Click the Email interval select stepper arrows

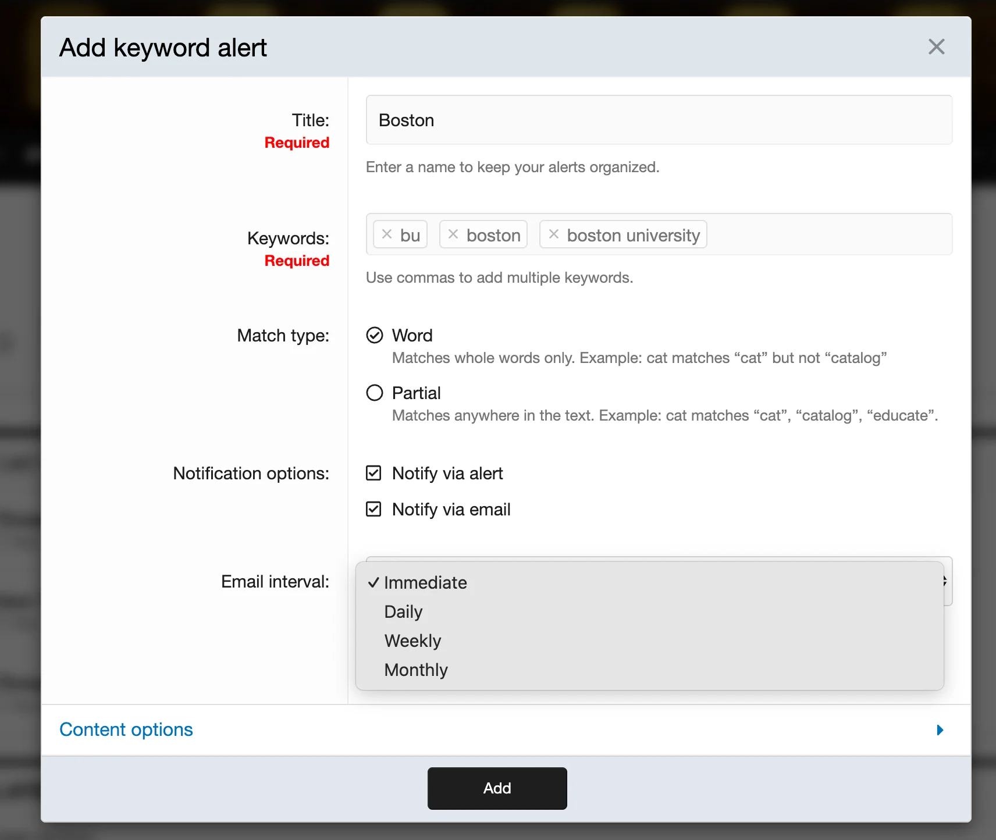pyautogui.click(x=946, y=581)
